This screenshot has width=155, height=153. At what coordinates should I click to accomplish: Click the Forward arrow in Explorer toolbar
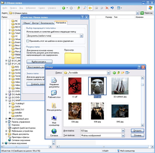tap(71, 8)
